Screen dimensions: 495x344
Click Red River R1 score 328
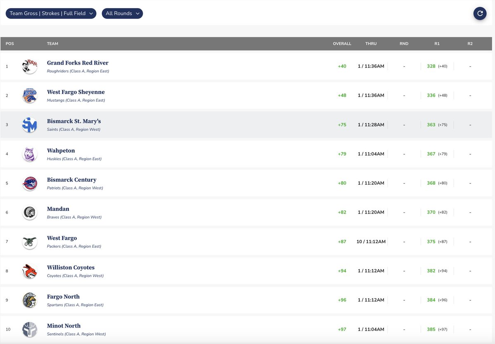click(x=431, y=66)
